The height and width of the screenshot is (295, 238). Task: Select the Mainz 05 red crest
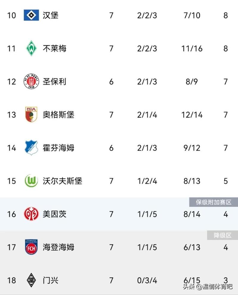[x=31, y=214]
